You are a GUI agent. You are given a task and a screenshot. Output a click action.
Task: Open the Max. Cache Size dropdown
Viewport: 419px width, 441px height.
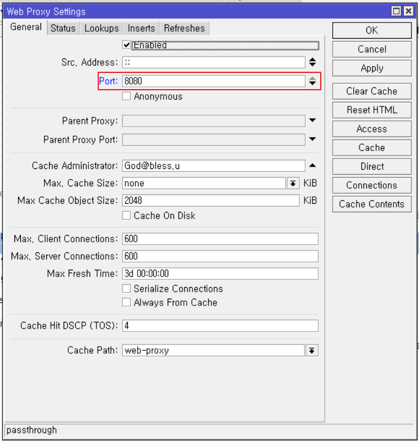tap(293, 183)
